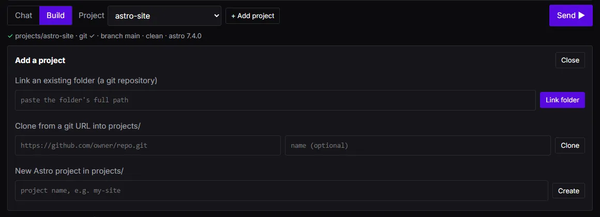Focus the git URL input field
Image resolution: width=600 pixels, height=217 pixels.
click(x=148, y=145)
